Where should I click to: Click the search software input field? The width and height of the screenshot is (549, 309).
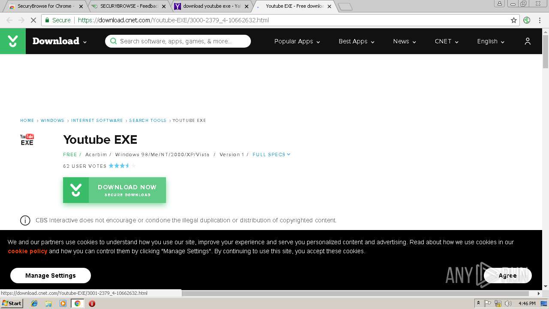tap(178, 41)
